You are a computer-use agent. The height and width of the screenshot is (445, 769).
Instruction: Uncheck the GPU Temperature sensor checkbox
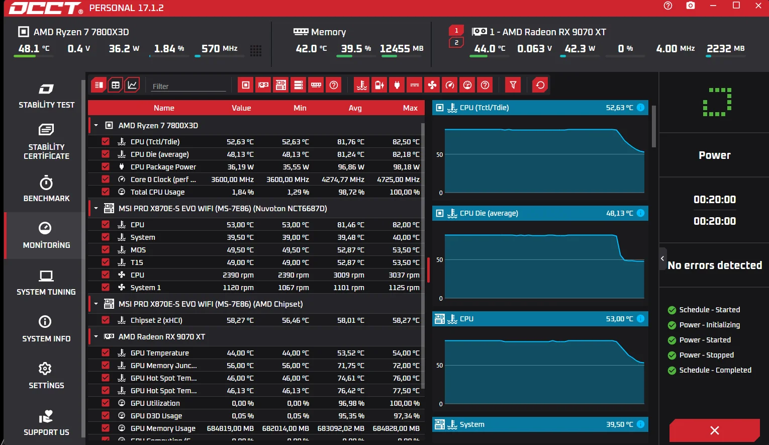point(106,352)
